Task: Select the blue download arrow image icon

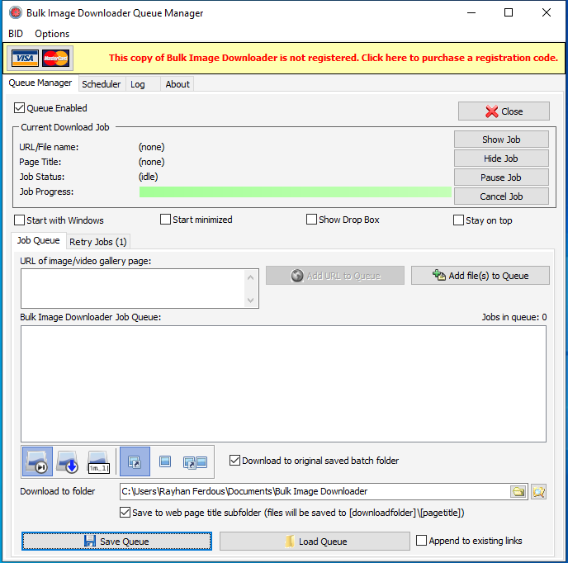Action: pyautogui.click(x=68, y=461)
